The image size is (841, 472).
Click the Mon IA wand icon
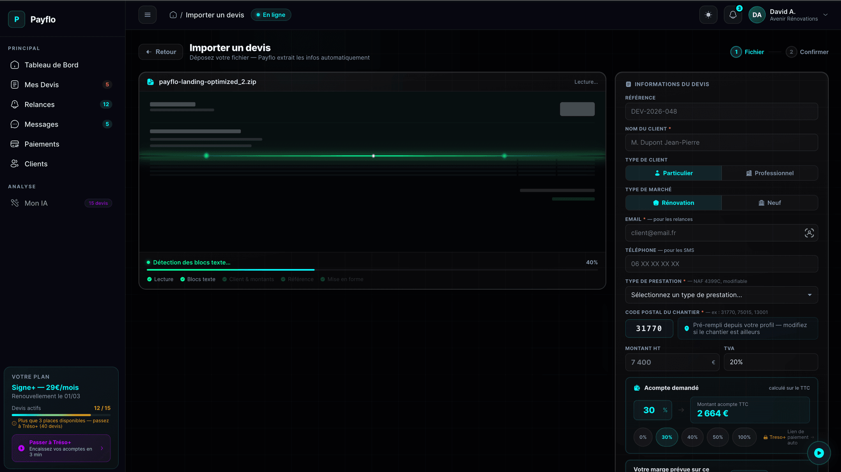15,203
